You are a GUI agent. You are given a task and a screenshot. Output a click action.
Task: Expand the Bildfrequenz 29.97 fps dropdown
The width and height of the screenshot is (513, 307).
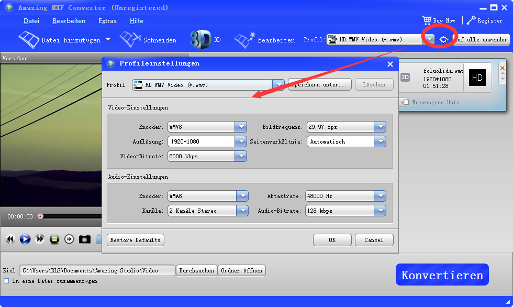(380, 127)
